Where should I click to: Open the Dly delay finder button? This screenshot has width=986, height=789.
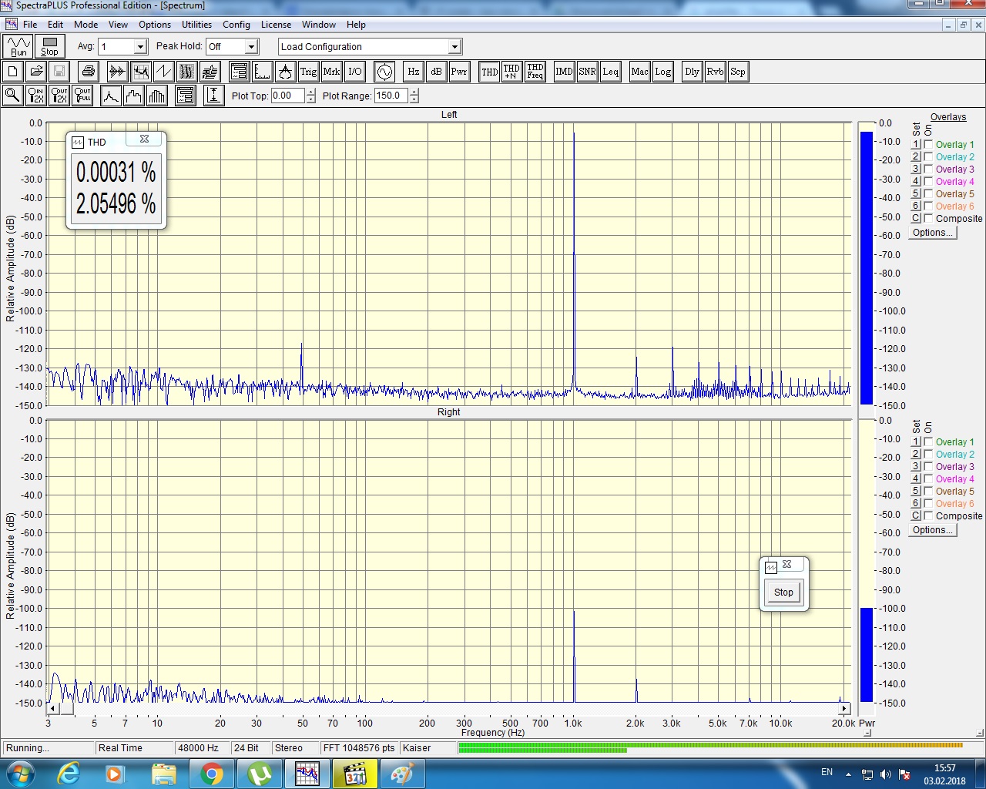(692, 72)
